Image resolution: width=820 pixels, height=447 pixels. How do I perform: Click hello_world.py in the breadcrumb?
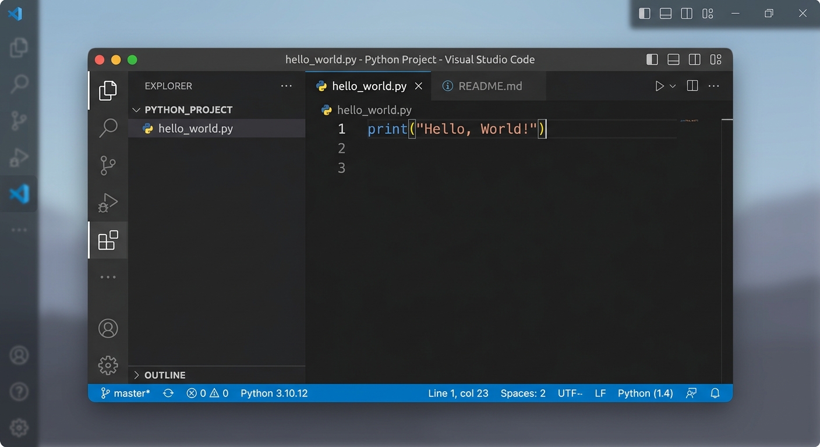[x=374, y=110]
